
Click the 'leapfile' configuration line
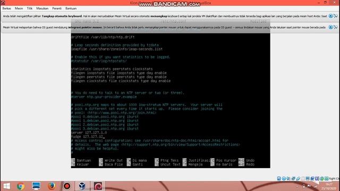(x=117, y=49)
